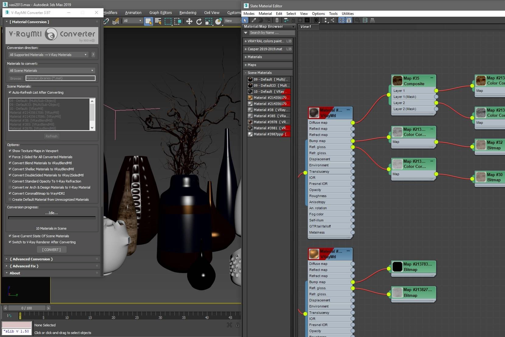Expand VRAY RAL colors paint library group
Viewport: 505px width, 337px height.
(268, 41)
